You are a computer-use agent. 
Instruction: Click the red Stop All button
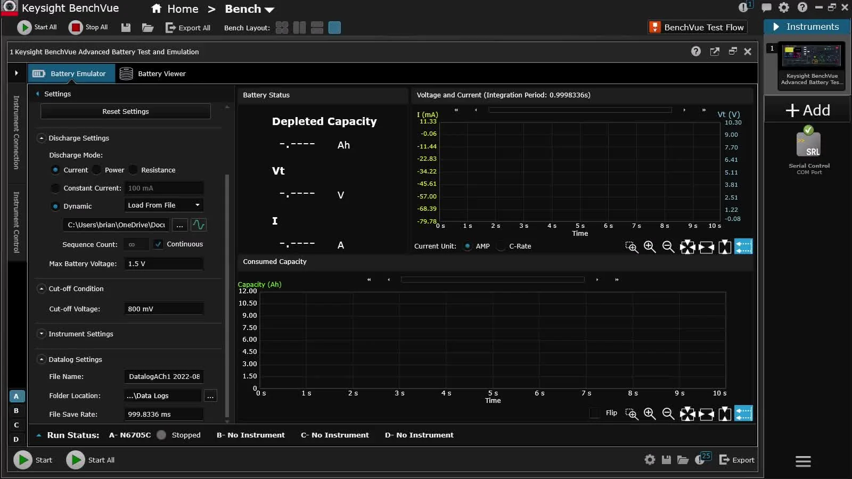click(x=88, y=27)
